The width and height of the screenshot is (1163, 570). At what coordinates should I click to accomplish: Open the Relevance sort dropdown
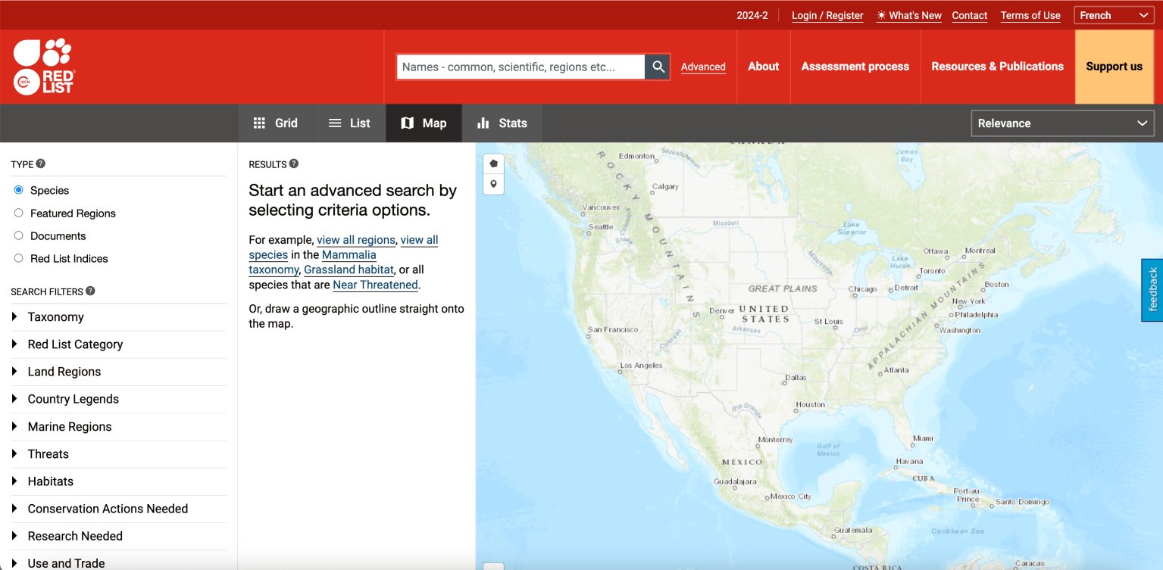[1062, 123]
